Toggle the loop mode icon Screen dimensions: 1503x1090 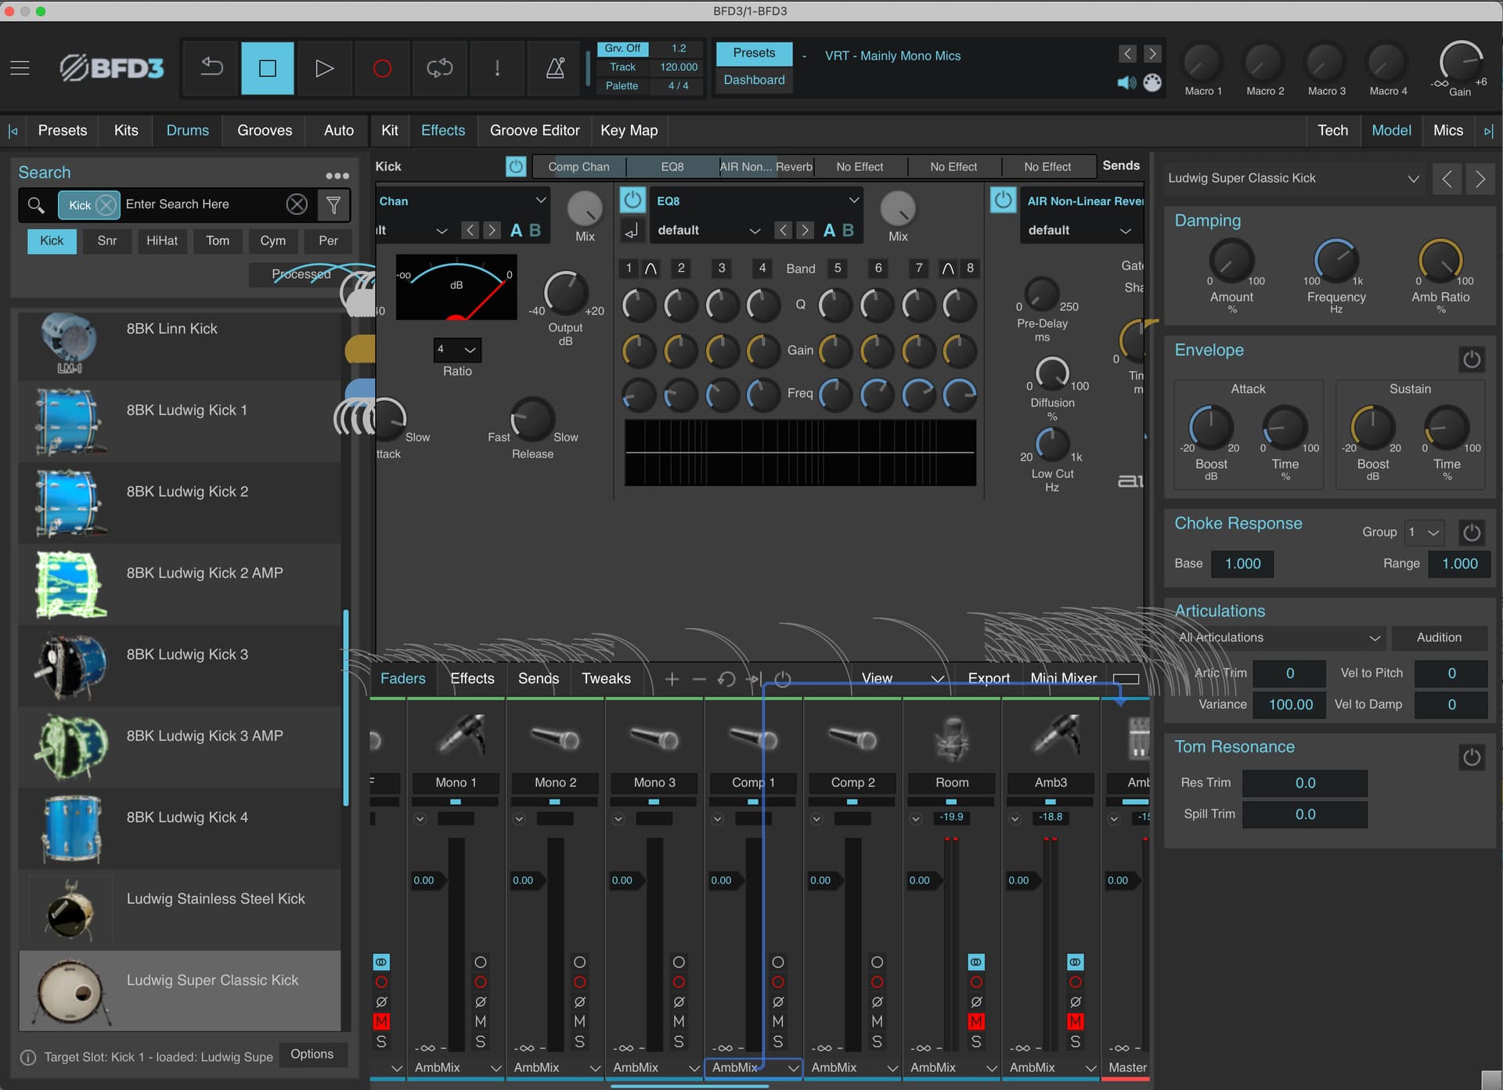[x=439, y=68]
